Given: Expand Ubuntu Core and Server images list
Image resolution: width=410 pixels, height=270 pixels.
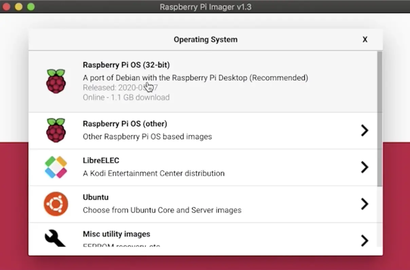Looking at the screenshot, I should [365, 204].
